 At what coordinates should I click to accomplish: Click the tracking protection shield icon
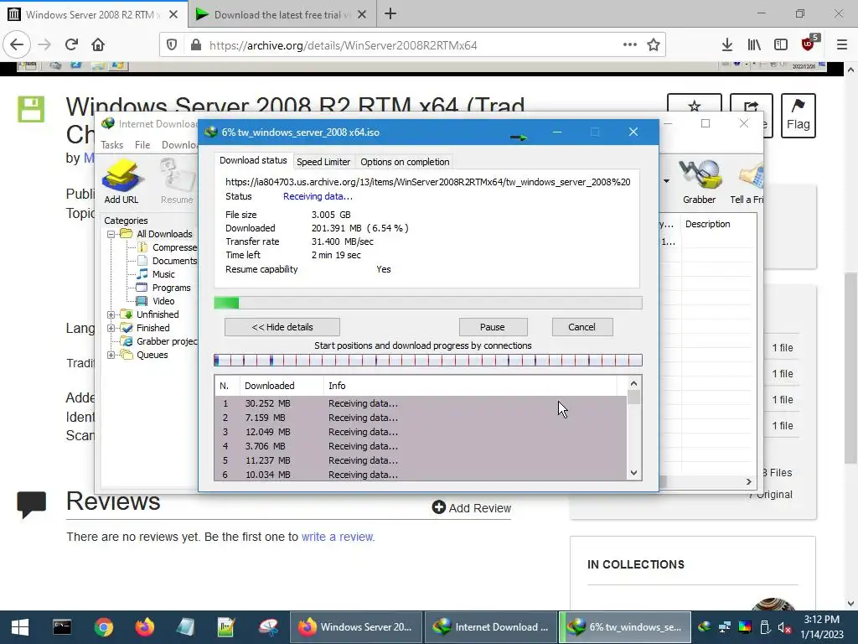[x=172, y=45]
